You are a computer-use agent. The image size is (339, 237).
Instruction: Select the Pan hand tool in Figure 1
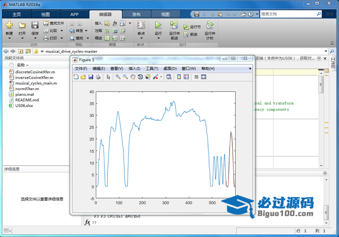point(133,77)
